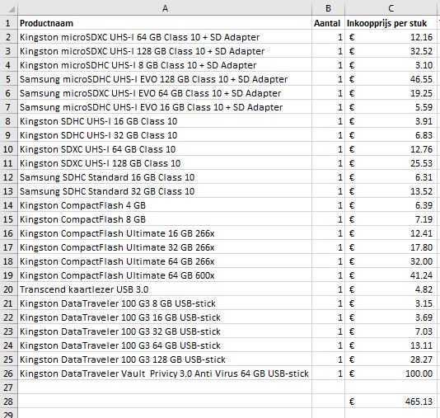Select cell with Transcend kaartlezer USB 3.0

pyautogui.click(x=165, y=289)
